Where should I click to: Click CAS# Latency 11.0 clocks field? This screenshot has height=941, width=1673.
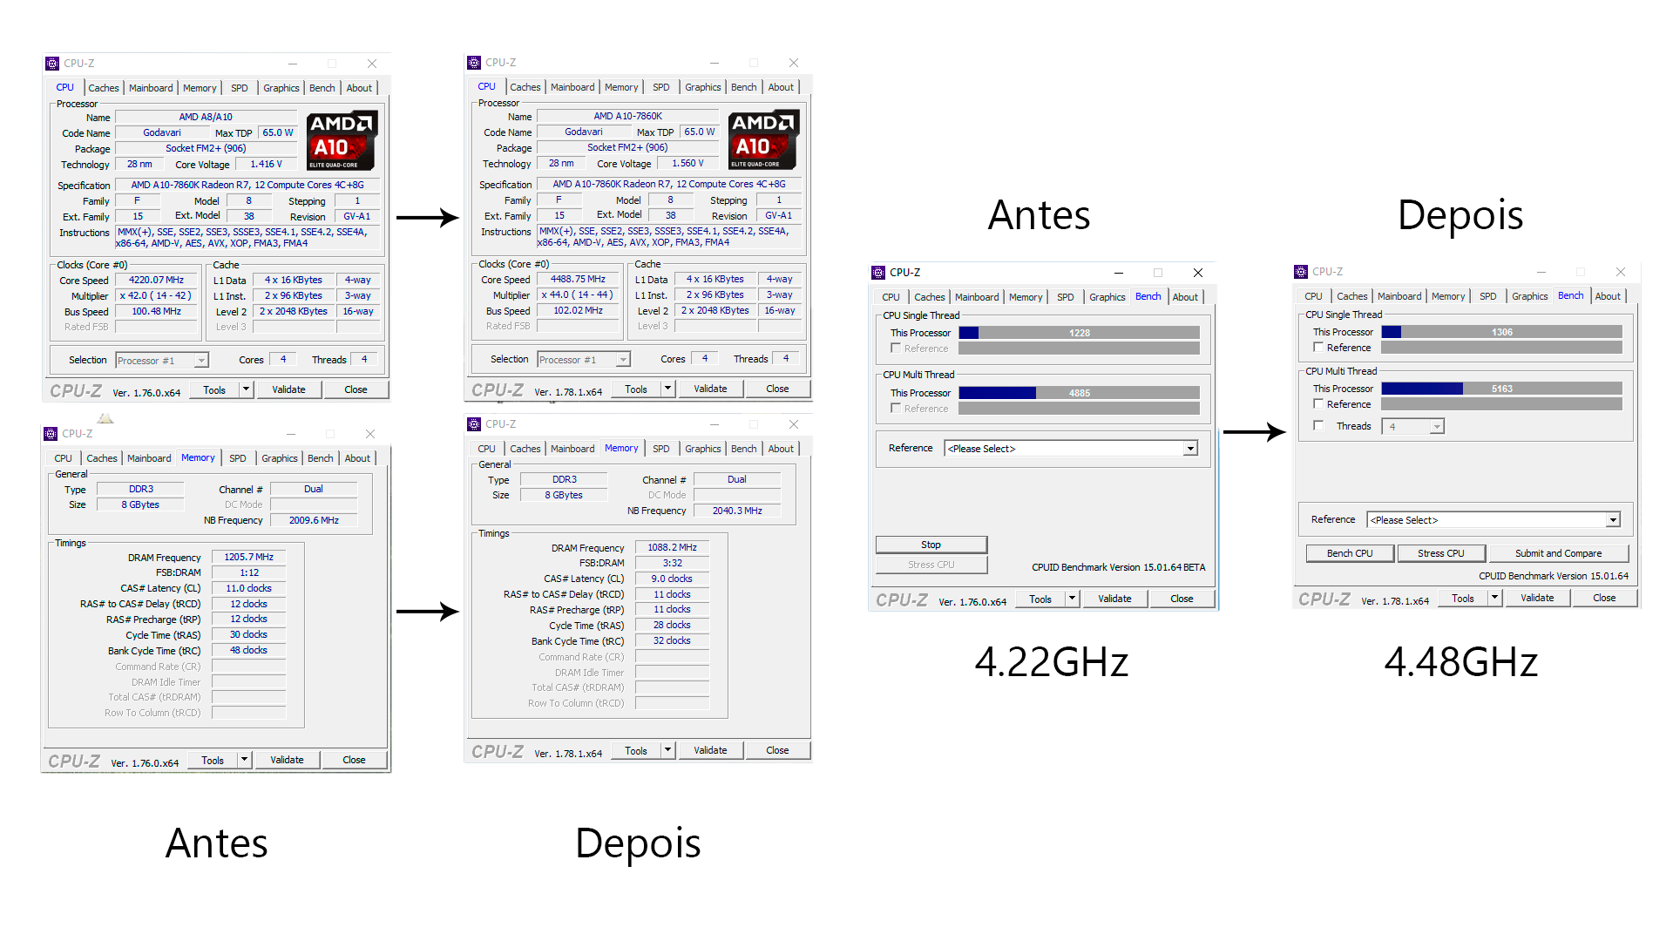(249, 588)
